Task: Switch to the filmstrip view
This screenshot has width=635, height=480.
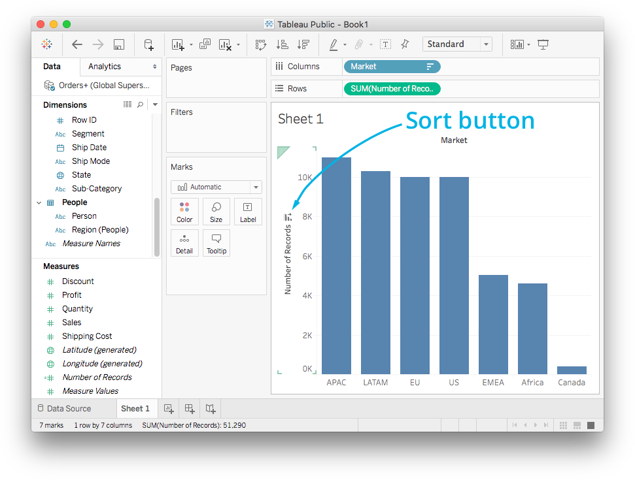Action: coord(577,425)
